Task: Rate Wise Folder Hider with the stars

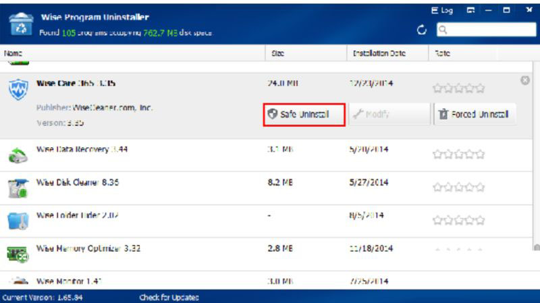Action: (459, 221)
